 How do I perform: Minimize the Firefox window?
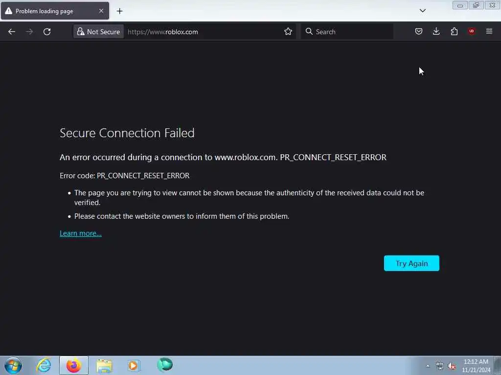point(460,5)
